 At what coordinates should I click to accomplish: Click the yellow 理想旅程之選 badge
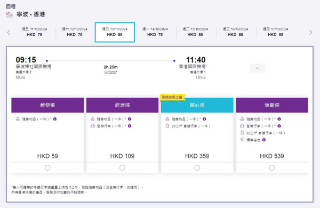pos(173,97)
